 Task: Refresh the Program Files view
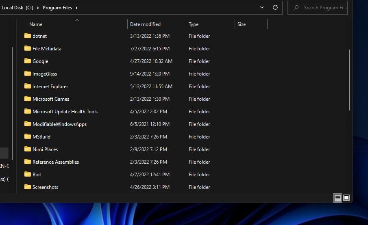(275, 7)
